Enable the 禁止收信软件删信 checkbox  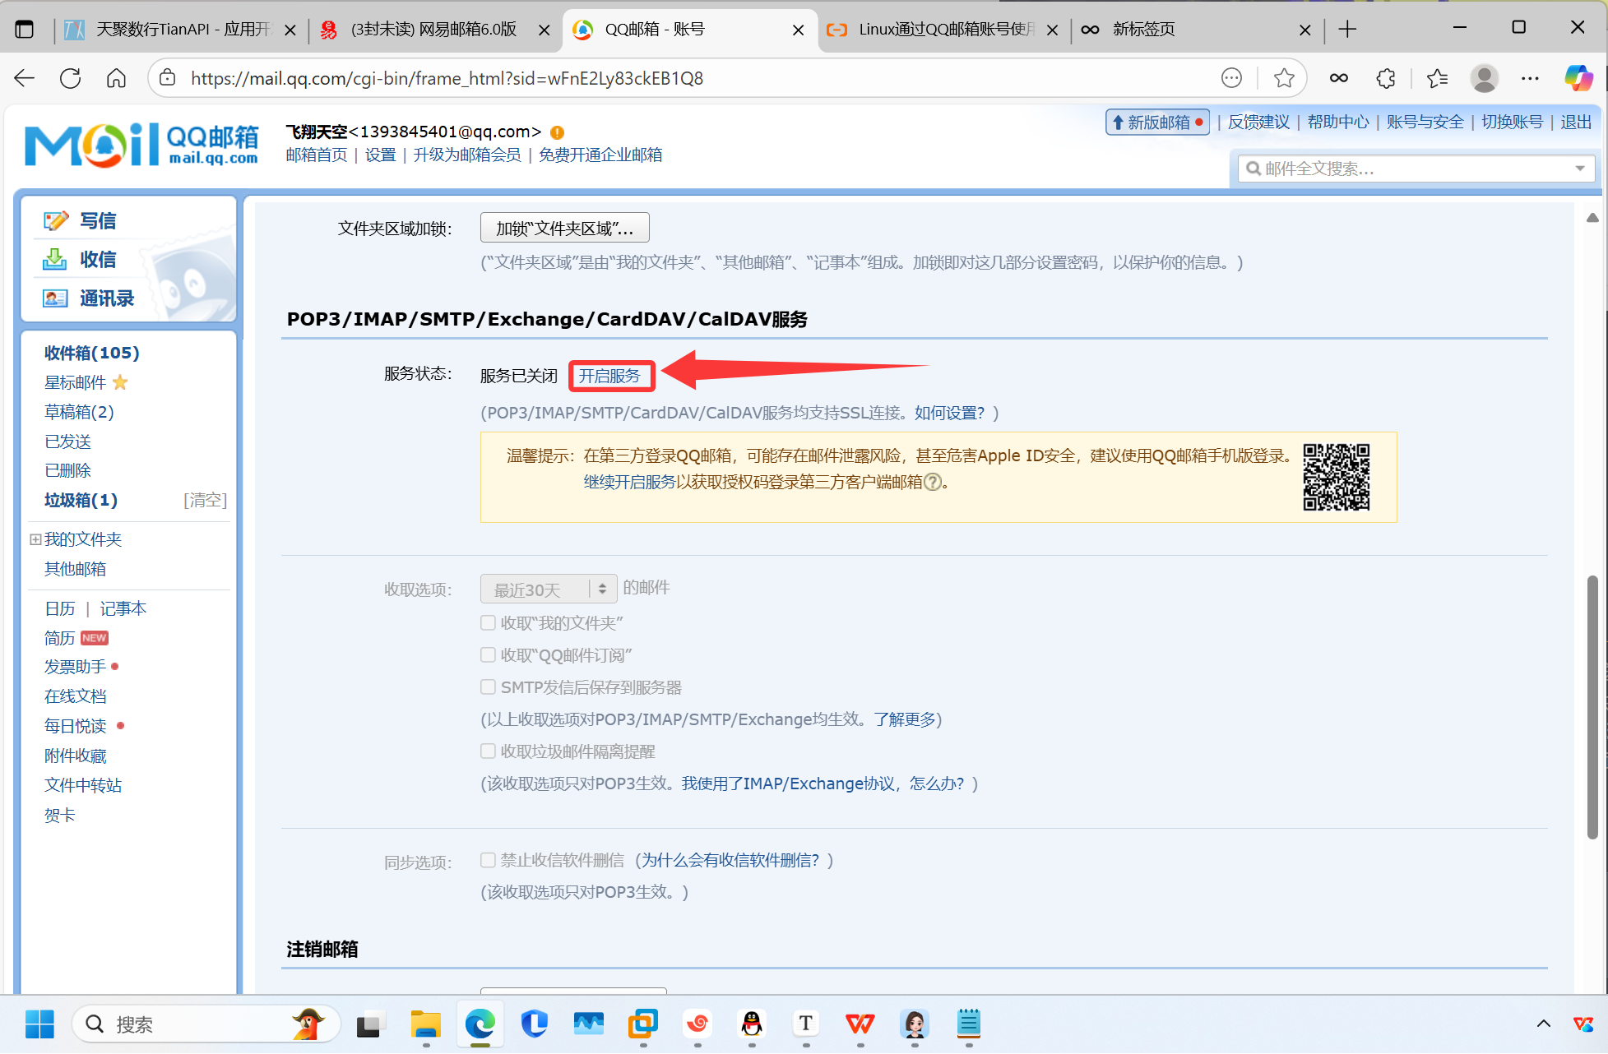[488, 859]
